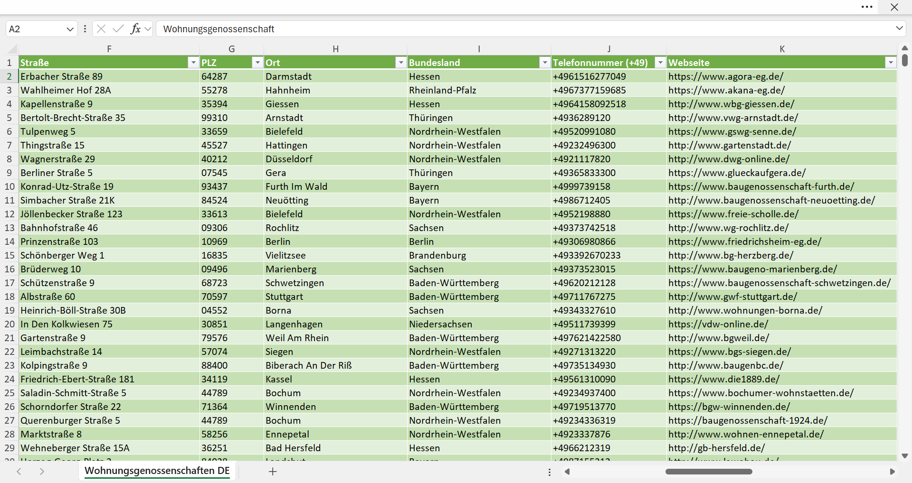Image resolution: width=912 pixels, height=483 pixels.
Task: Open link https://www.agora-eg.de/
Action: [x=726, y=76]
